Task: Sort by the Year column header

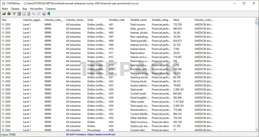Action: [x=11, y=20]
